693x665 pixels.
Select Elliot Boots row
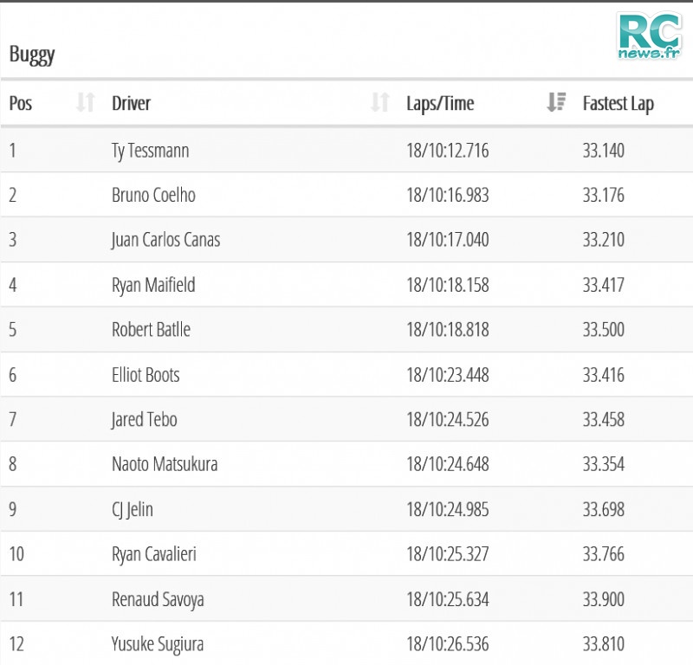coord(346,375)
